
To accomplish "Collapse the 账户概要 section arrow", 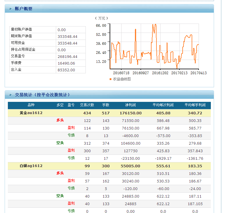I will coord(11,9).
